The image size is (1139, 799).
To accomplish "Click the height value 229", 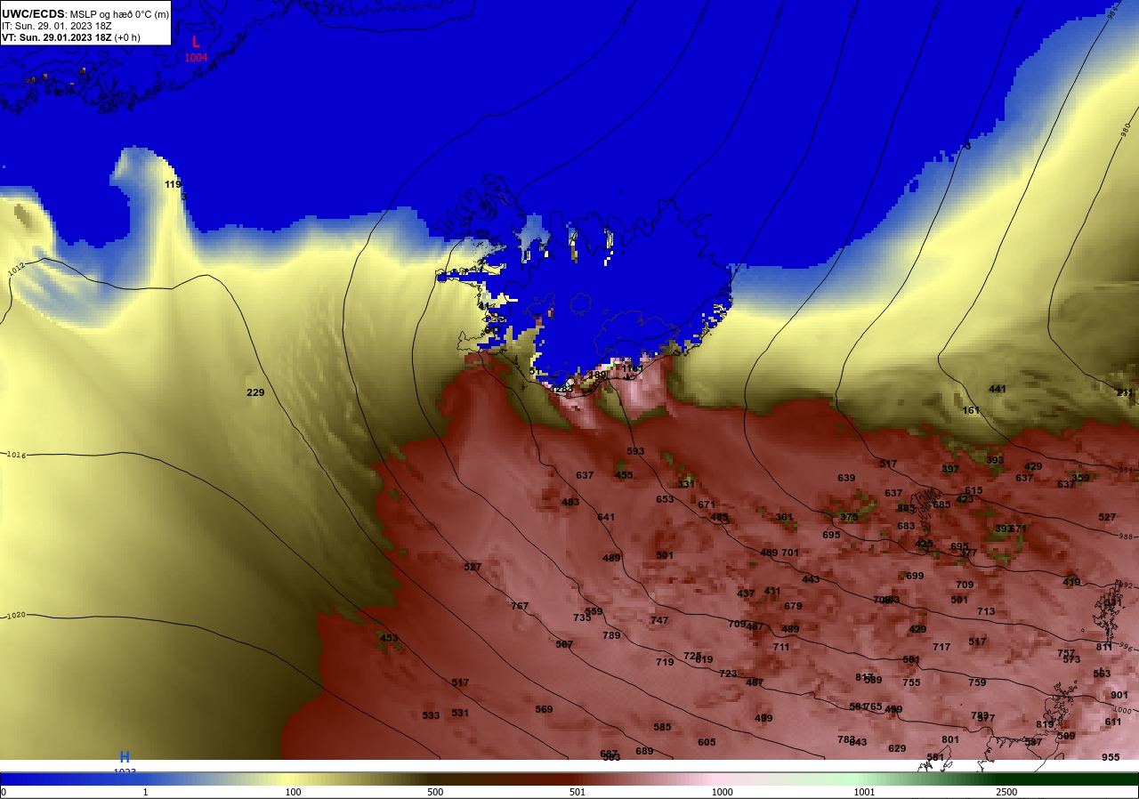I will (x=255, y=392).
